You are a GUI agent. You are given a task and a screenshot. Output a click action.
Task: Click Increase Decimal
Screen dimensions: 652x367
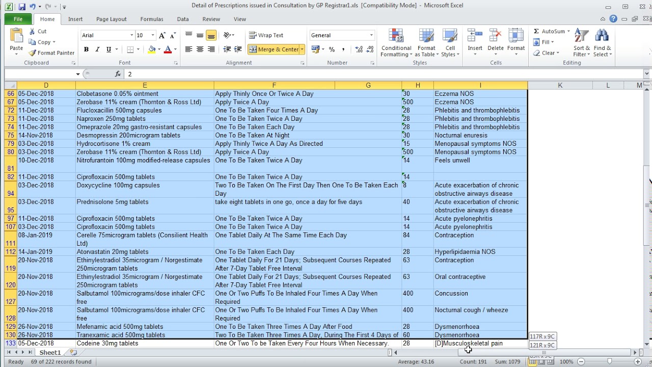359,49
